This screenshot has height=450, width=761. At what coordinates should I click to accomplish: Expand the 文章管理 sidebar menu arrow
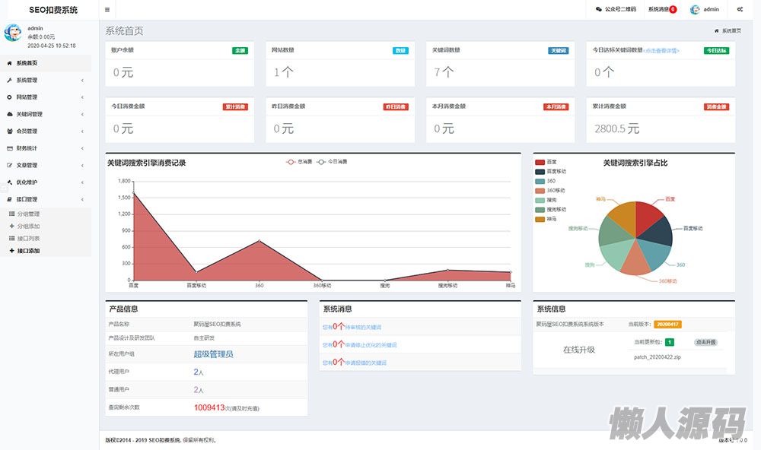[x=82, y=165]
